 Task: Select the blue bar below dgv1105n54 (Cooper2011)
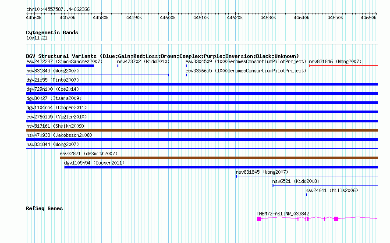(221, 167)
